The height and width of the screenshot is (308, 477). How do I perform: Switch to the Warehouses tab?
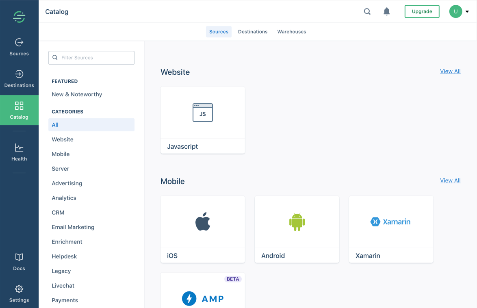[291, 31]
